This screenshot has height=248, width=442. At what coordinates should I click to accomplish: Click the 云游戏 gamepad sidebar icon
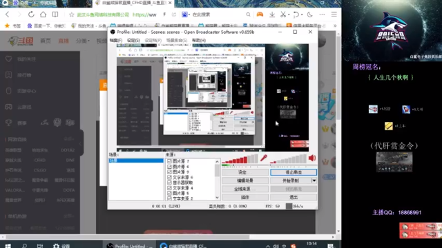[x=9, y=107]
